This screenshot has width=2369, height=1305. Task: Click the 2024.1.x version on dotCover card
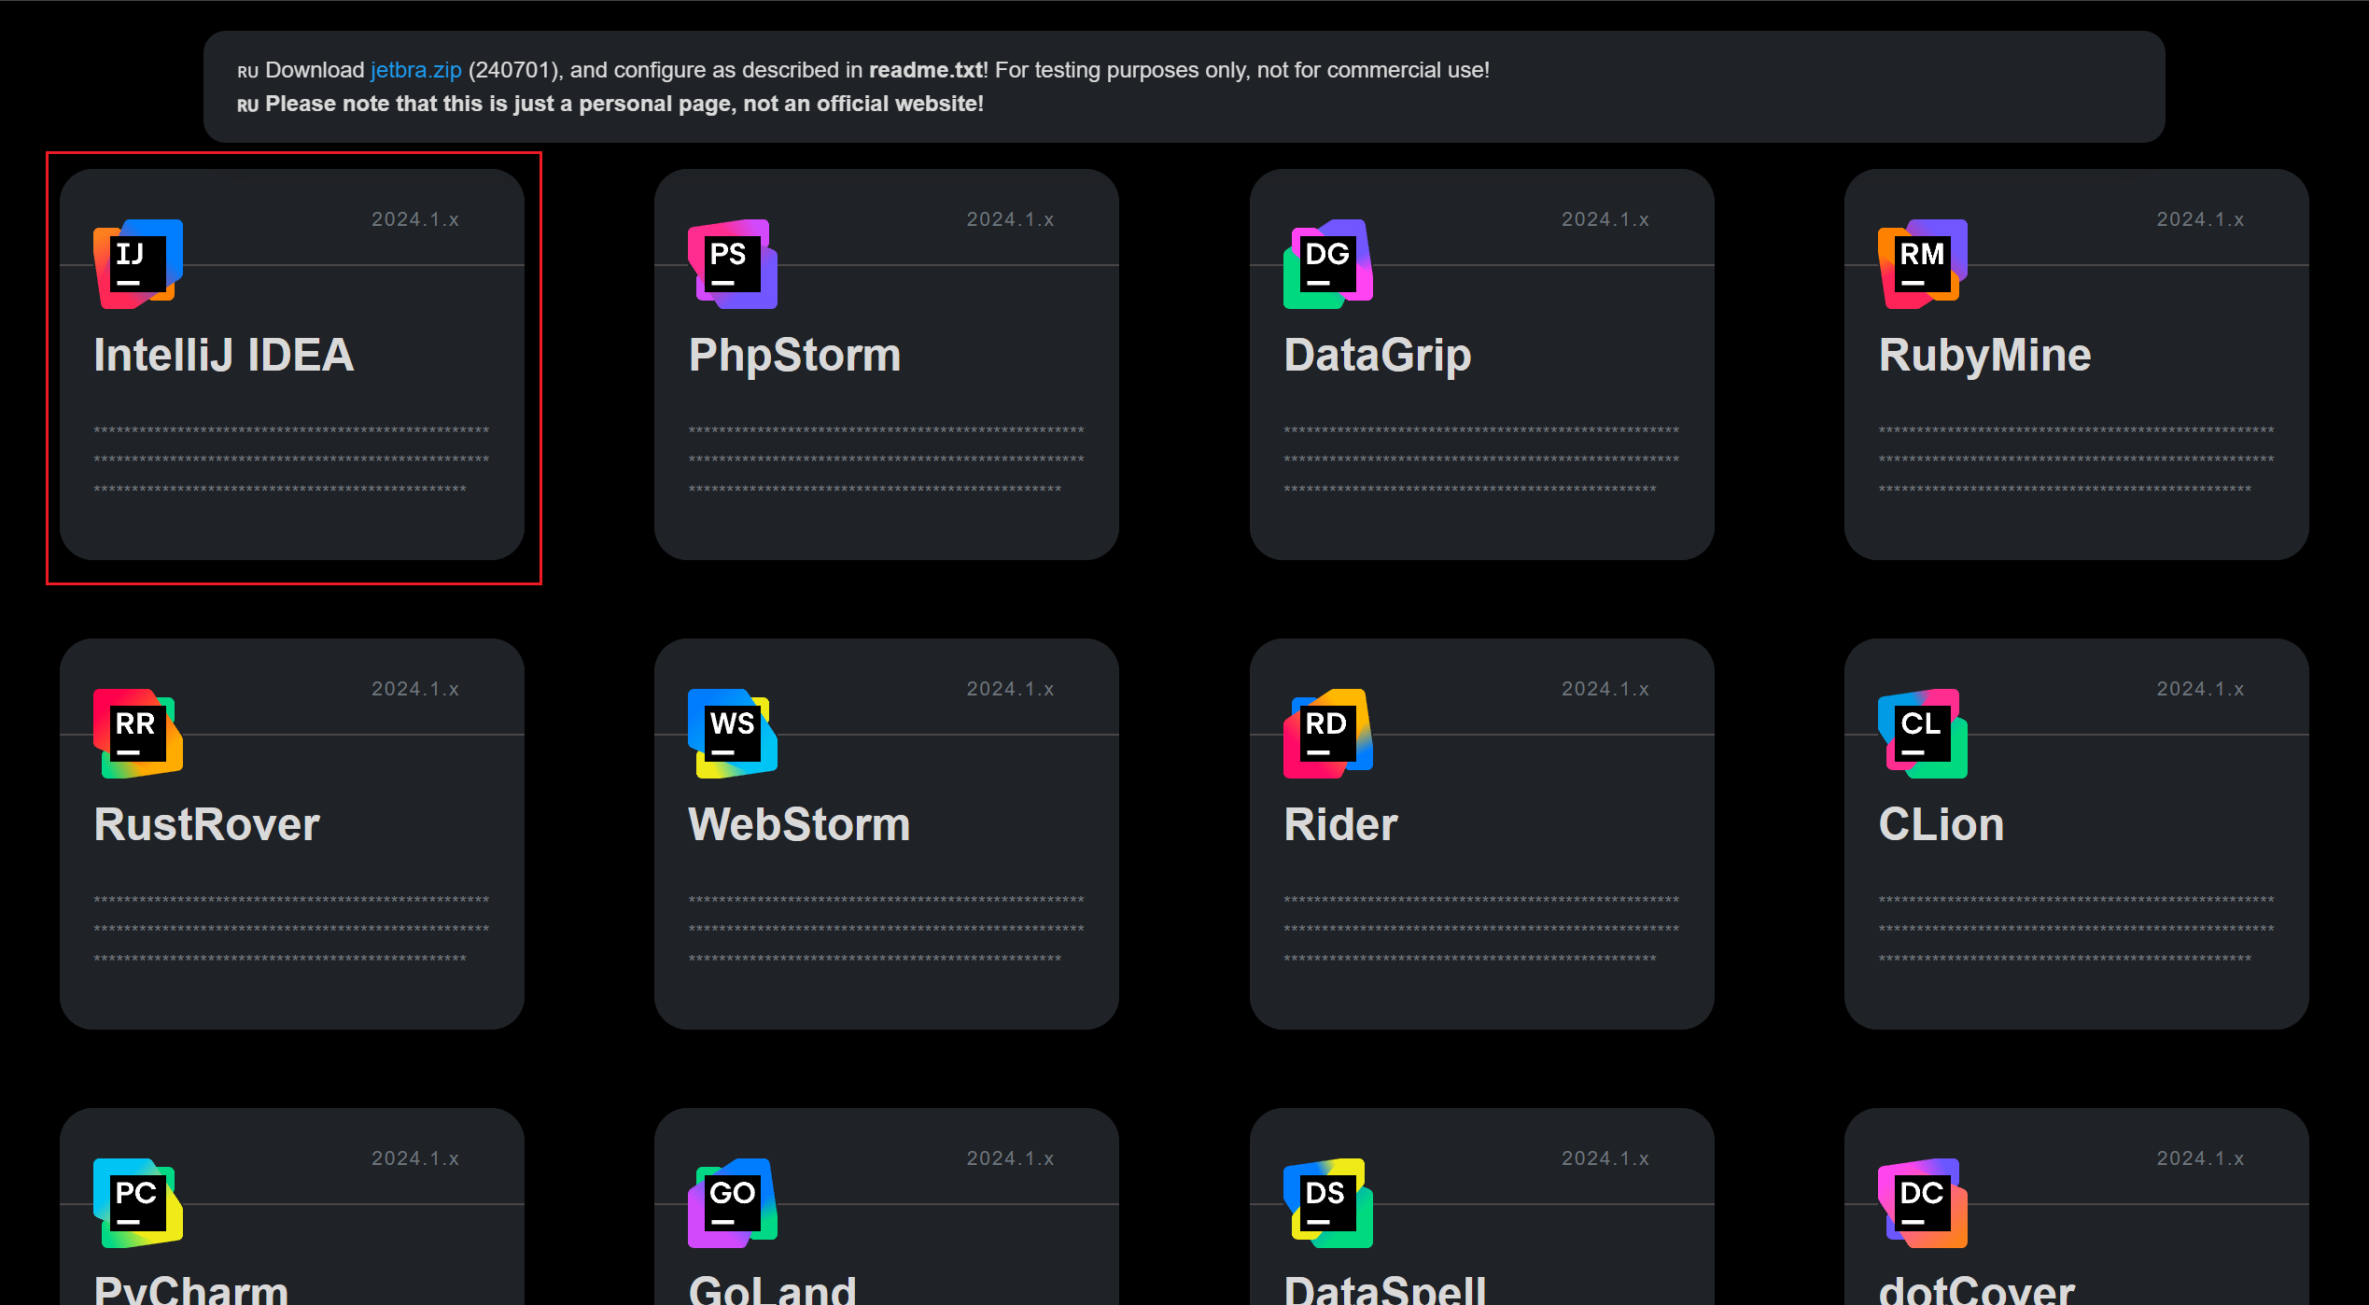(2200, 1158)
